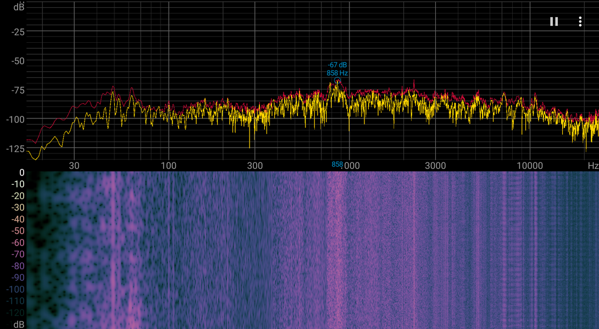The height and width of the screenshot is (329, 599).
Task: Click the -25 dB level axis label
Action: (18, 32)
